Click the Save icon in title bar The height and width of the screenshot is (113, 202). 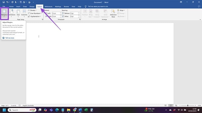coord(4,2)
